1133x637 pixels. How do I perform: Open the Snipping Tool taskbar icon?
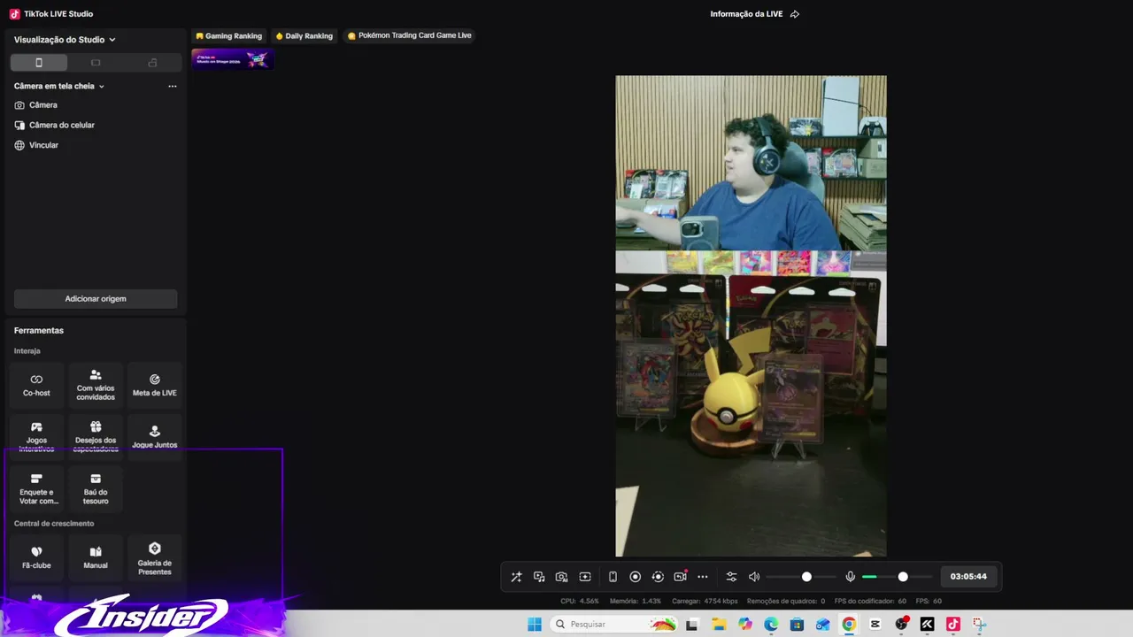979,625
